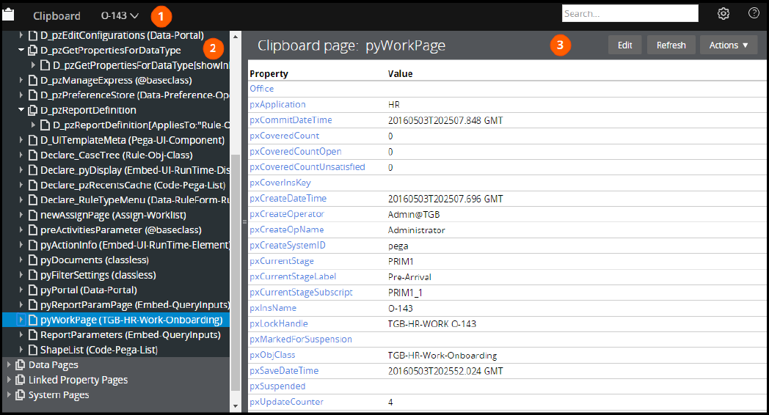Click the help question mark icon
Screen dimensions: 769x415
tap(754, 13)
